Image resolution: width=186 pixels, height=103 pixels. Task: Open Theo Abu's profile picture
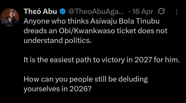10,17
